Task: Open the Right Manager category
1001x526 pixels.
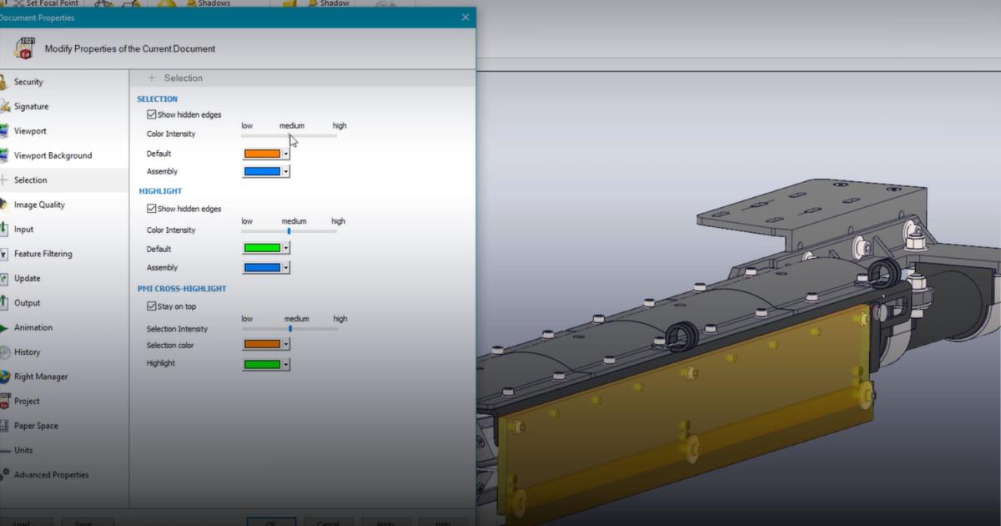Action: 64,377
